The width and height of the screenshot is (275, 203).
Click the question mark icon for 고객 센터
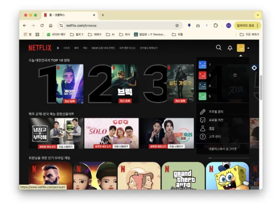pyautogui.click(x=203, y=137)
